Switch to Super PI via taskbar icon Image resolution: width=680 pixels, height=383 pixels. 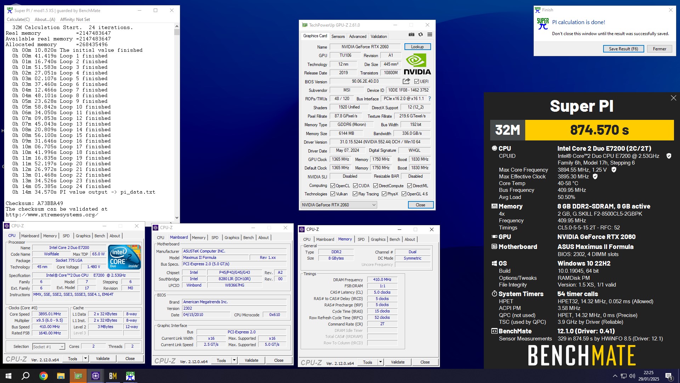click(x=130, y=376)
